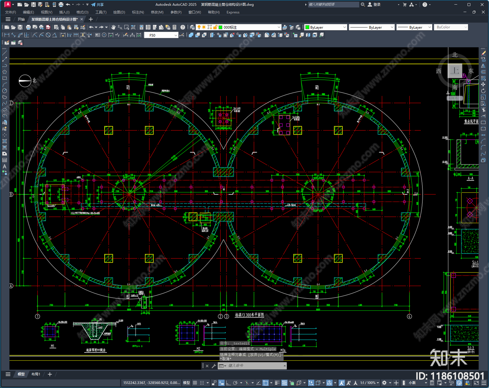Open the Layer Properties manager icon
This screenshot has height=388, width=489.
point(192,27)
